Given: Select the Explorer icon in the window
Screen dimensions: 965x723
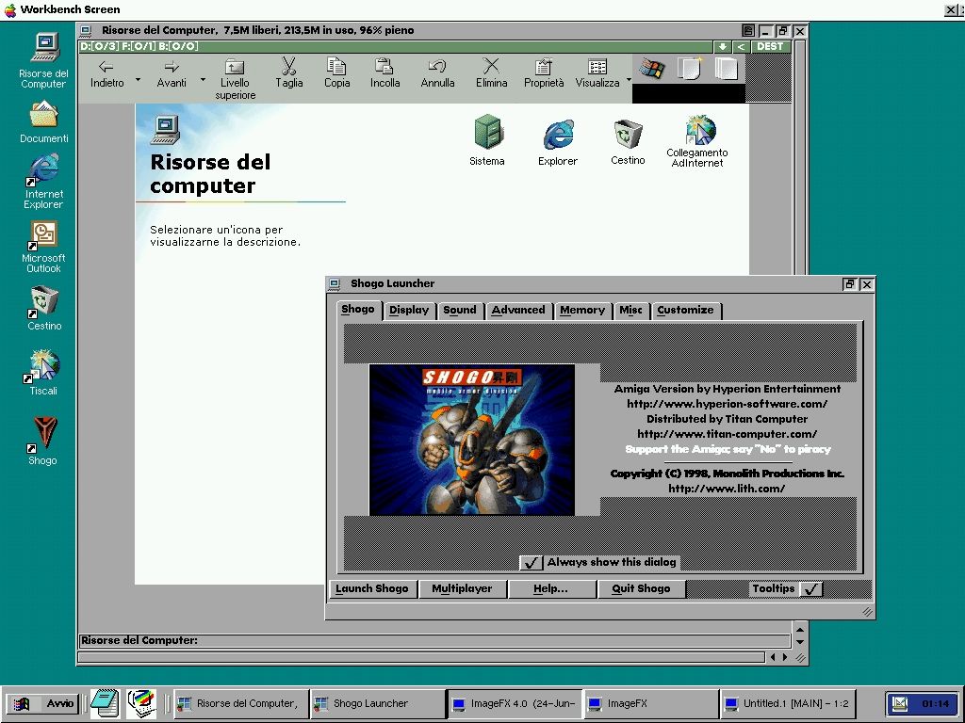Looking at the screenshot, I should coord(558,134).
